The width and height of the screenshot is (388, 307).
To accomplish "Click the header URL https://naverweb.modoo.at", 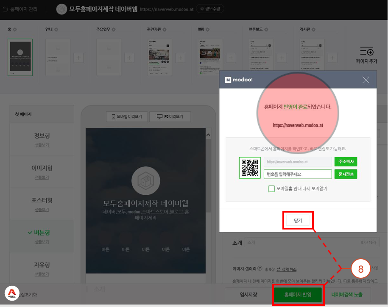I will [x=167, y=9].
